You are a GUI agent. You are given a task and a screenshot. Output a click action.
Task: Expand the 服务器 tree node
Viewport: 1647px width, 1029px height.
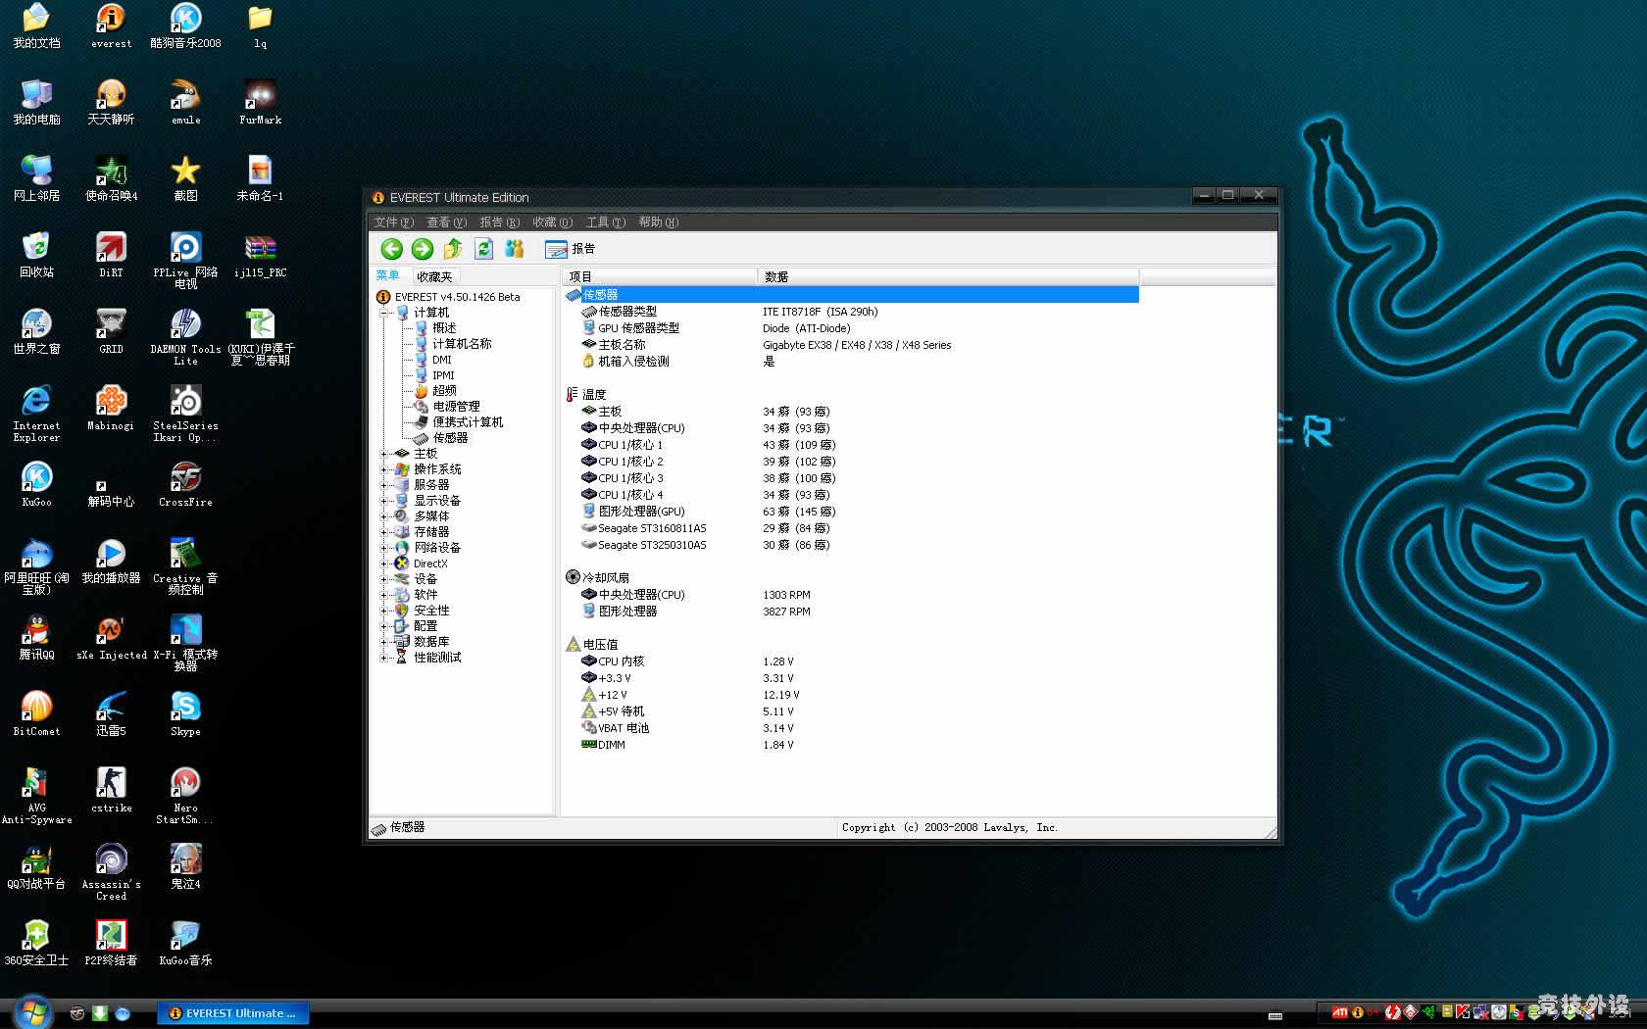coord(385,485)
